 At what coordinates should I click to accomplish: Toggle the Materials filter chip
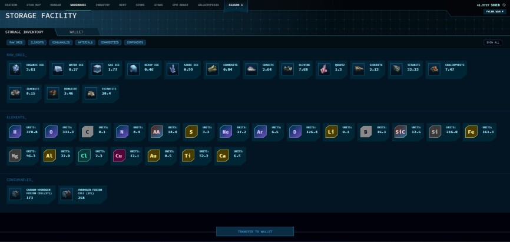[x=85, y=42]
